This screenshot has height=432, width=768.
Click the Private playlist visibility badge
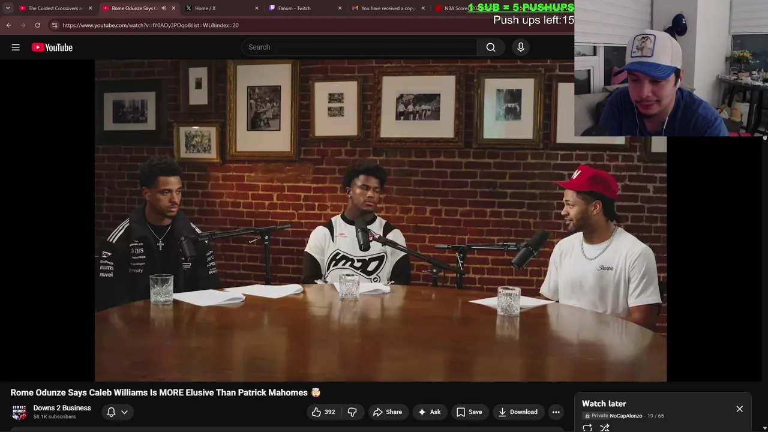tap(596, 416)
